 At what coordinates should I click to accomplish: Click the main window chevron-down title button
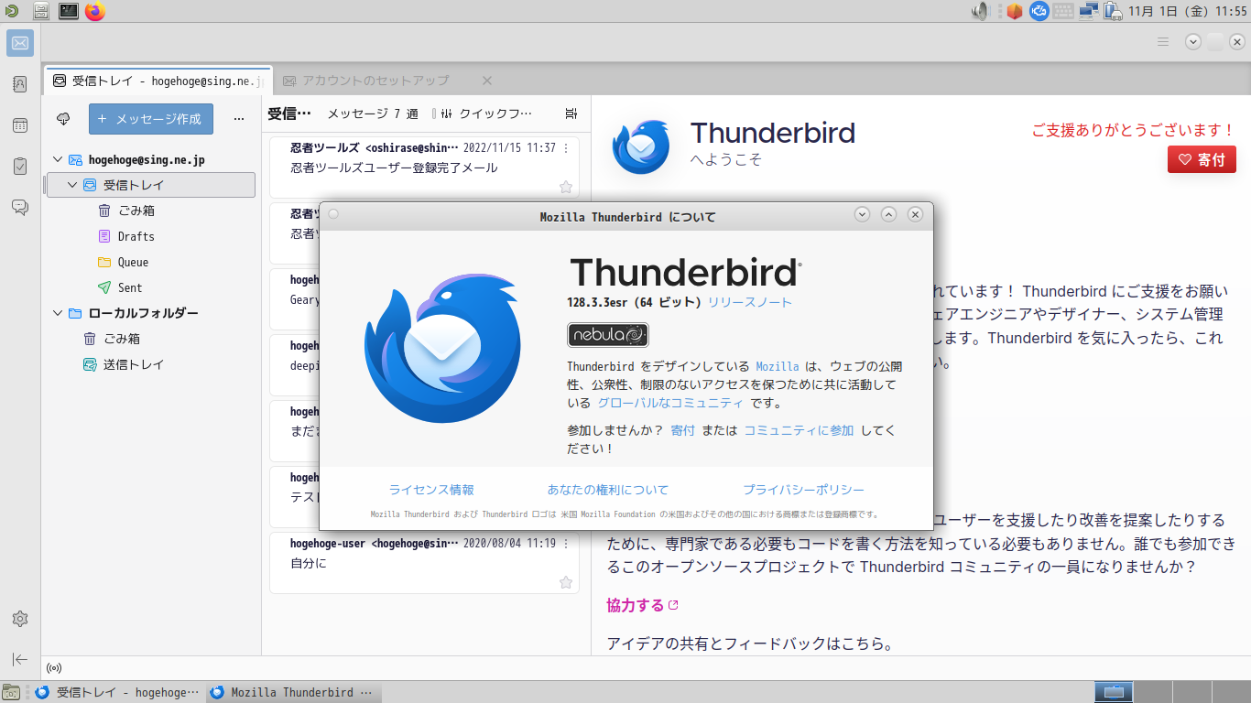[1193, 41]
